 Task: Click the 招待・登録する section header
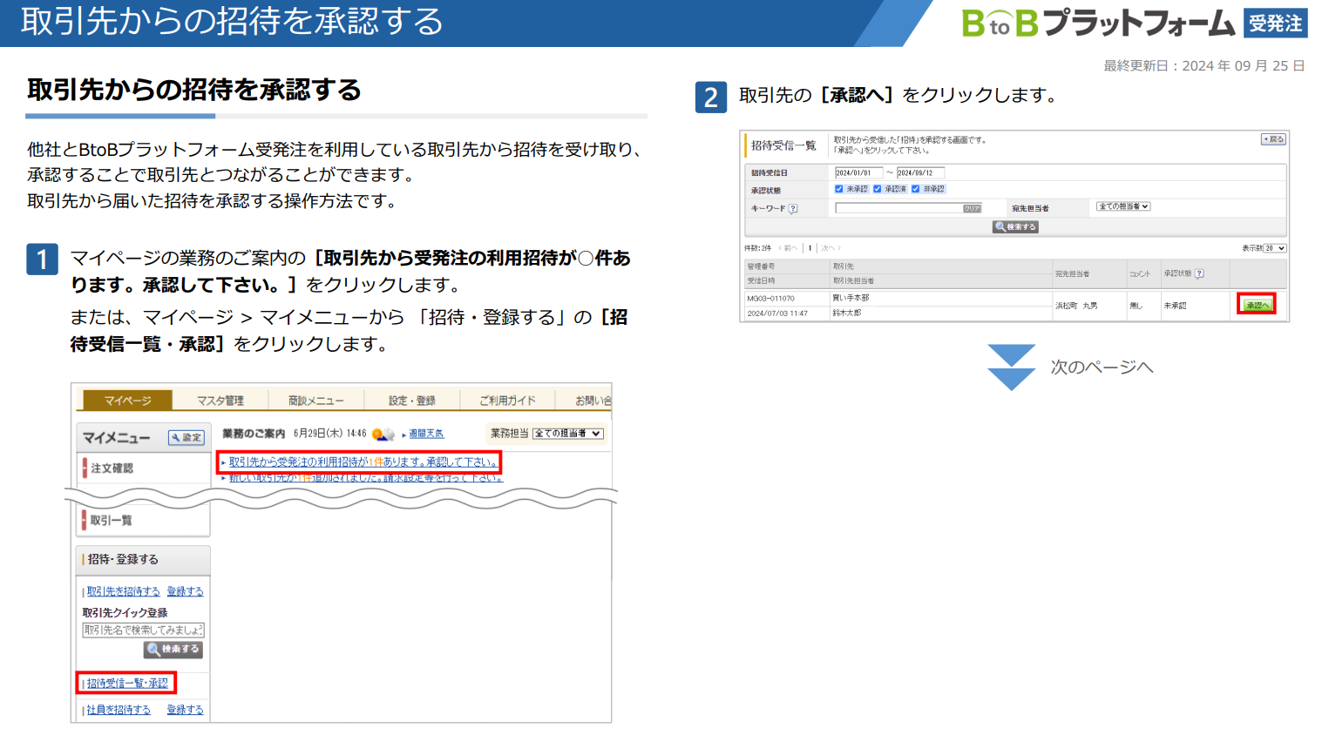(x=144, y=560)
